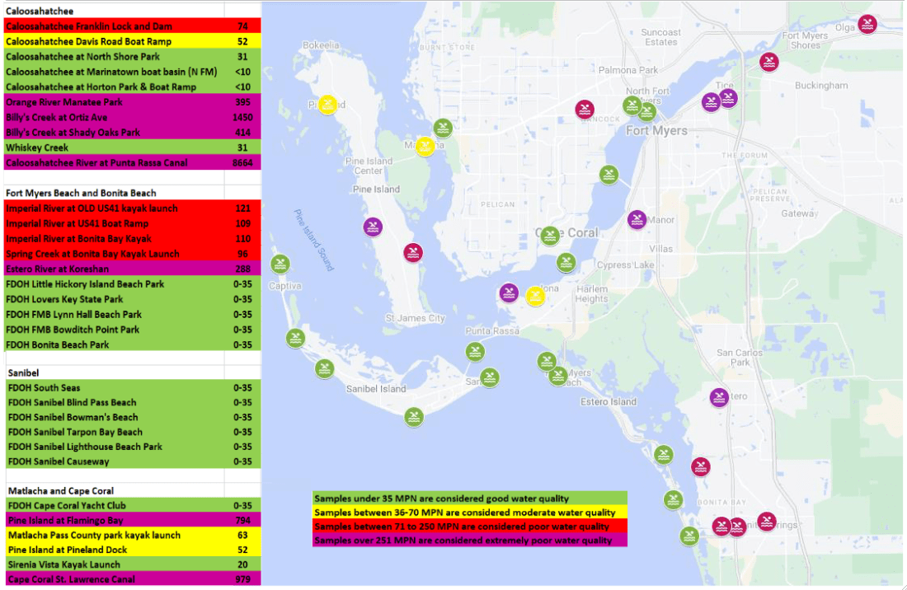
Task: Click the green marker near Punta Rassa
Action: click(476, 352)
